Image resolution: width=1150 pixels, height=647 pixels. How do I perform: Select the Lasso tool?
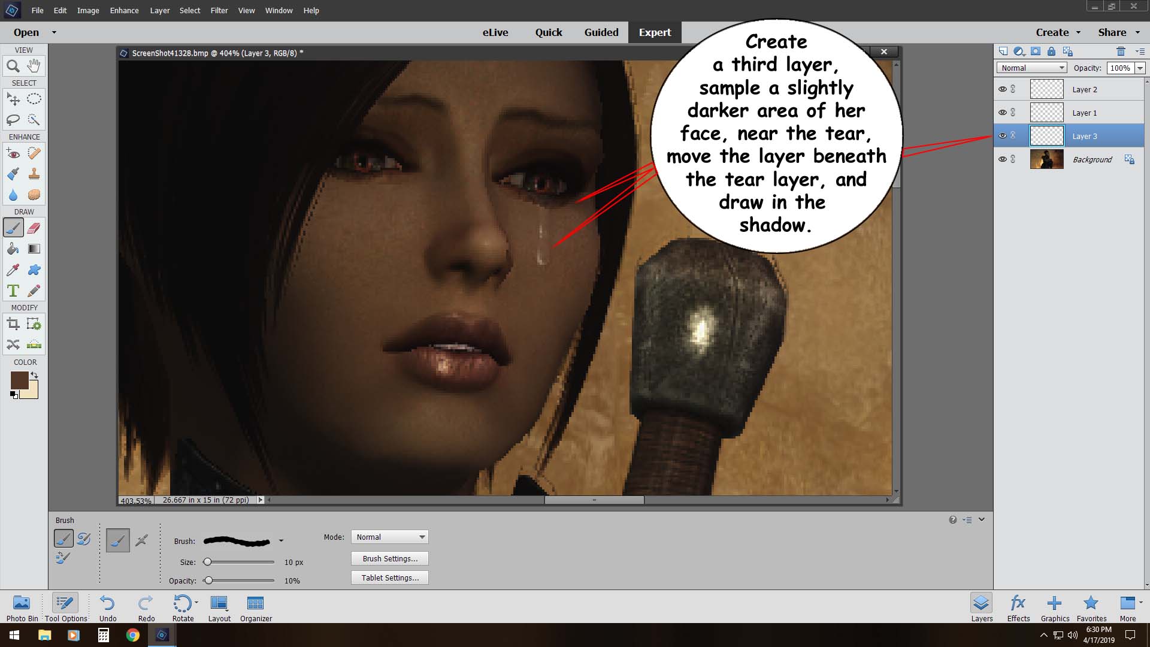click(x=13, y=120)
